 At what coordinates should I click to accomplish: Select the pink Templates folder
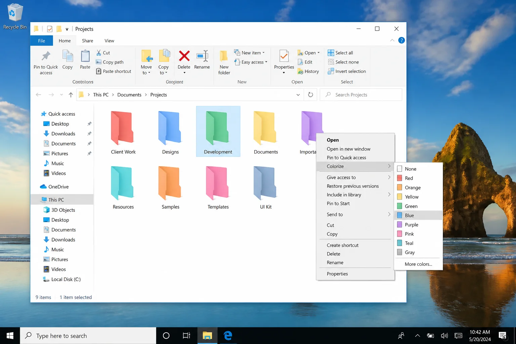coord(218,188)
